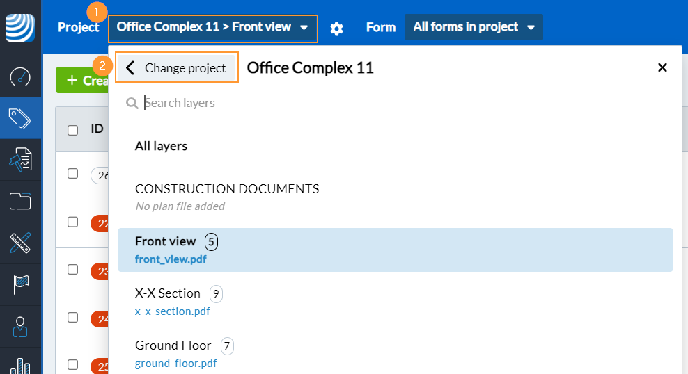Image resolution: width=688 pixels, height=374 pixels.
Task: Open the dashboard gauge icon in sidebar
Action: point(20,76)
